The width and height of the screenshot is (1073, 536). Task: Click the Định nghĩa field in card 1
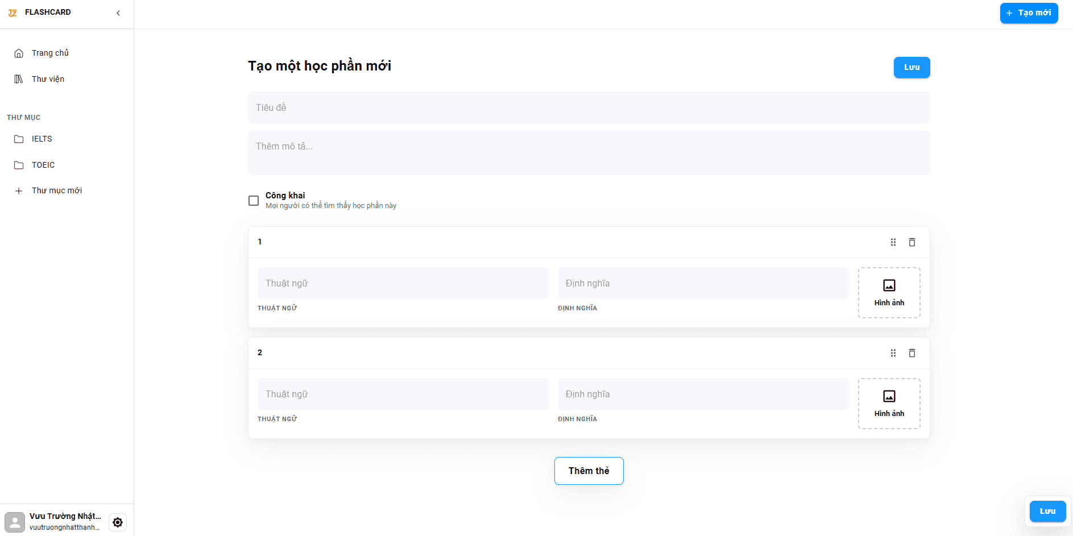(703, 283)
